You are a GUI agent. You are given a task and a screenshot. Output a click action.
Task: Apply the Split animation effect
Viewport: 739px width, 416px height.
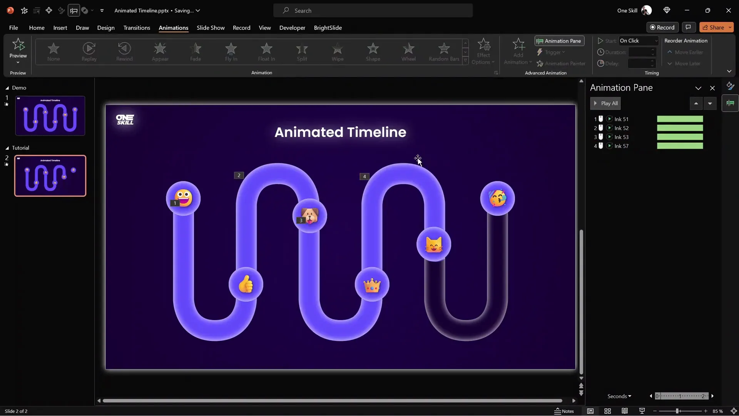[302, 52]
